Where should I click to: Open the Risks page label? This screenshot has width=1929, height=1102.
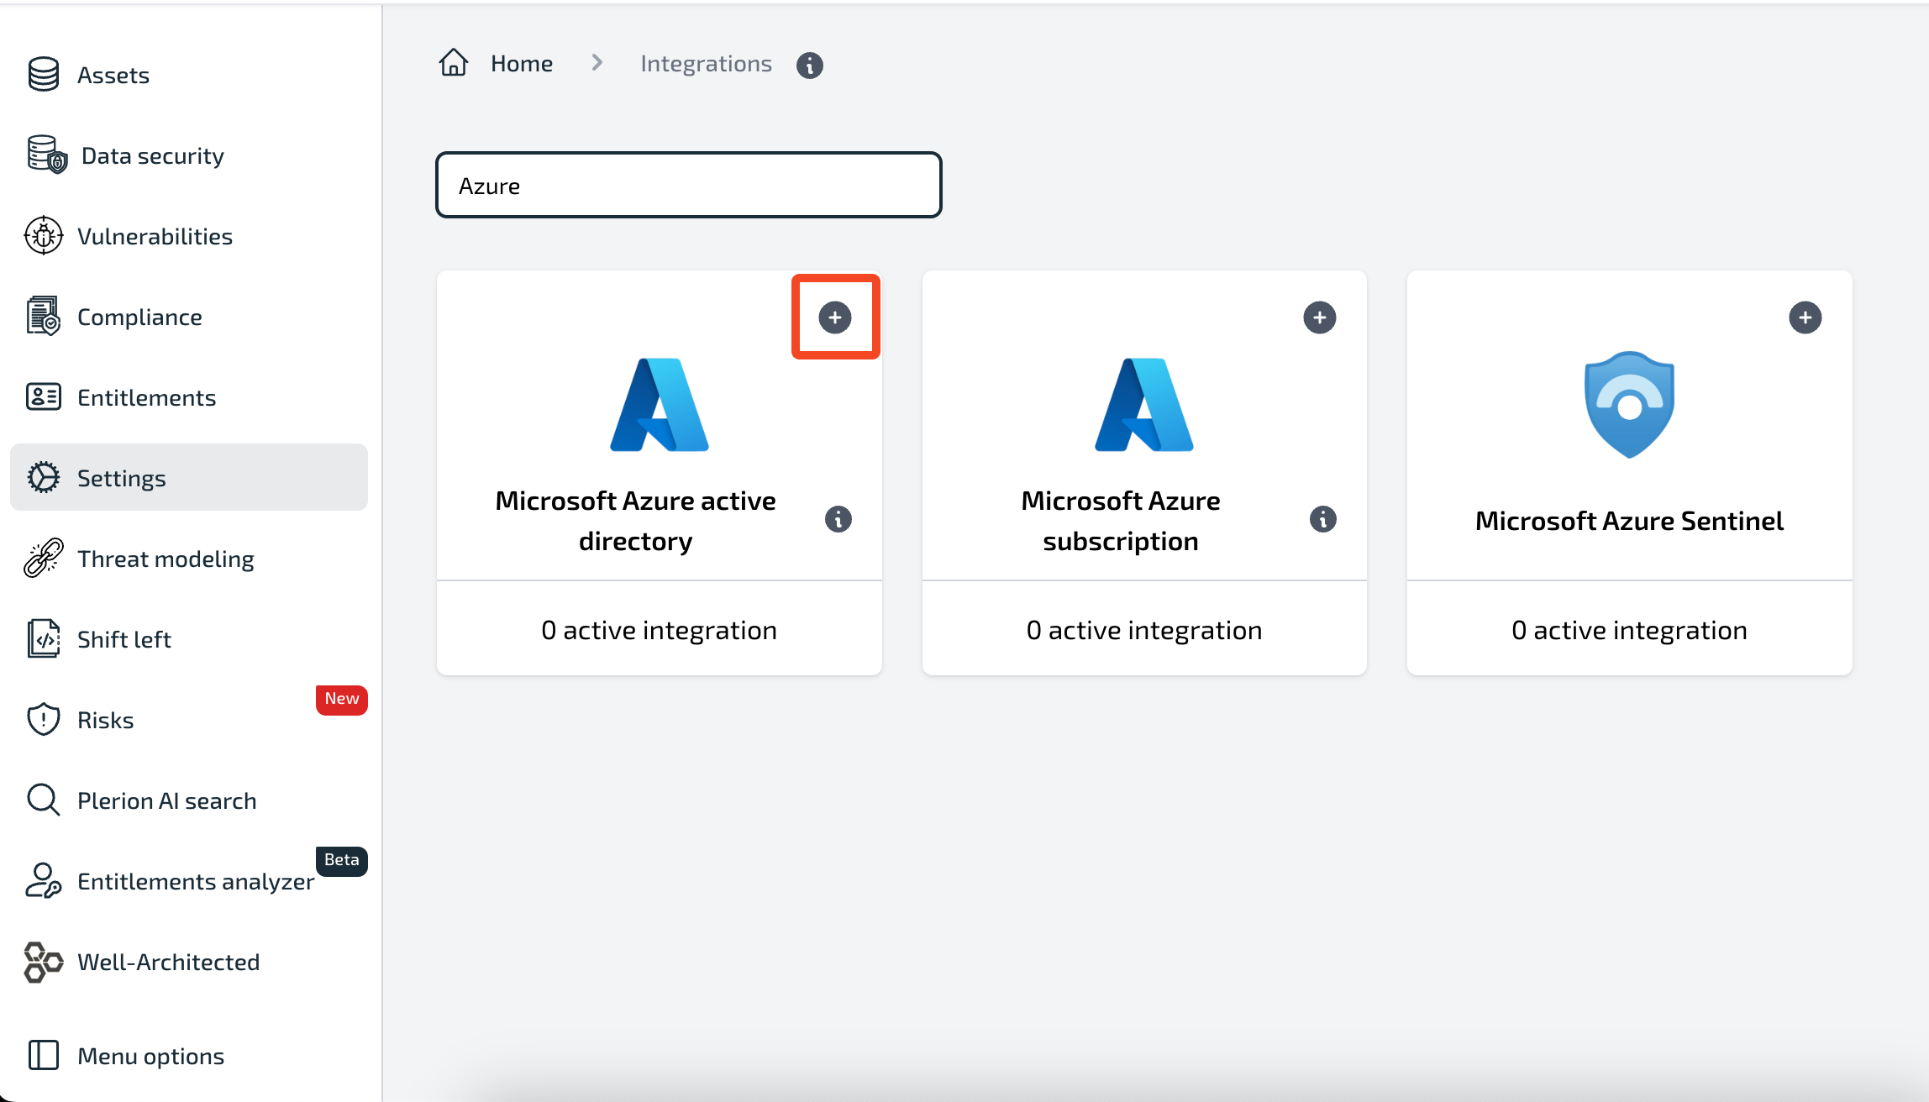click(106, 720)
